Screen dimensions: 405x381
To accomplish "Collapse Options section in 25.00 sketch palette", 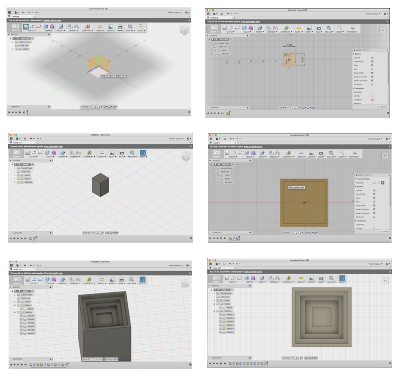I will pyautogui.click(x=354, y=54).
